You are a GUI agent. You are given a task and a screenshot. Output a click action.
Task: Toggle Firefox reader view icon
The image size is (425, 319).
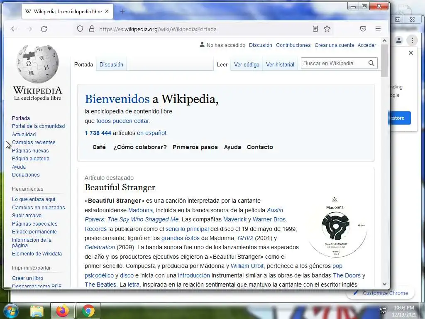point(315,29)
